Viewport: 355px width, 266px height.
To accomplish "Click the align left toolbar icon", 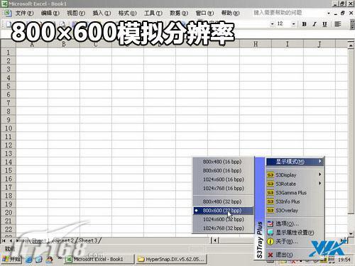I will coord(338,24).
